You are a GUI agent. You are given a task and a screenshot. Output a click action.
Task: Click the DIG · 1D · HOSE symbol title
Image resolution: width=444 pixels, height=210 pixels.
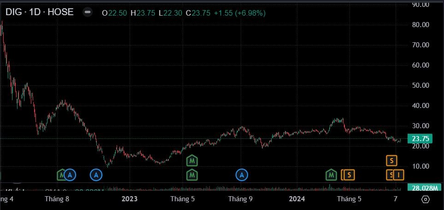39,12
